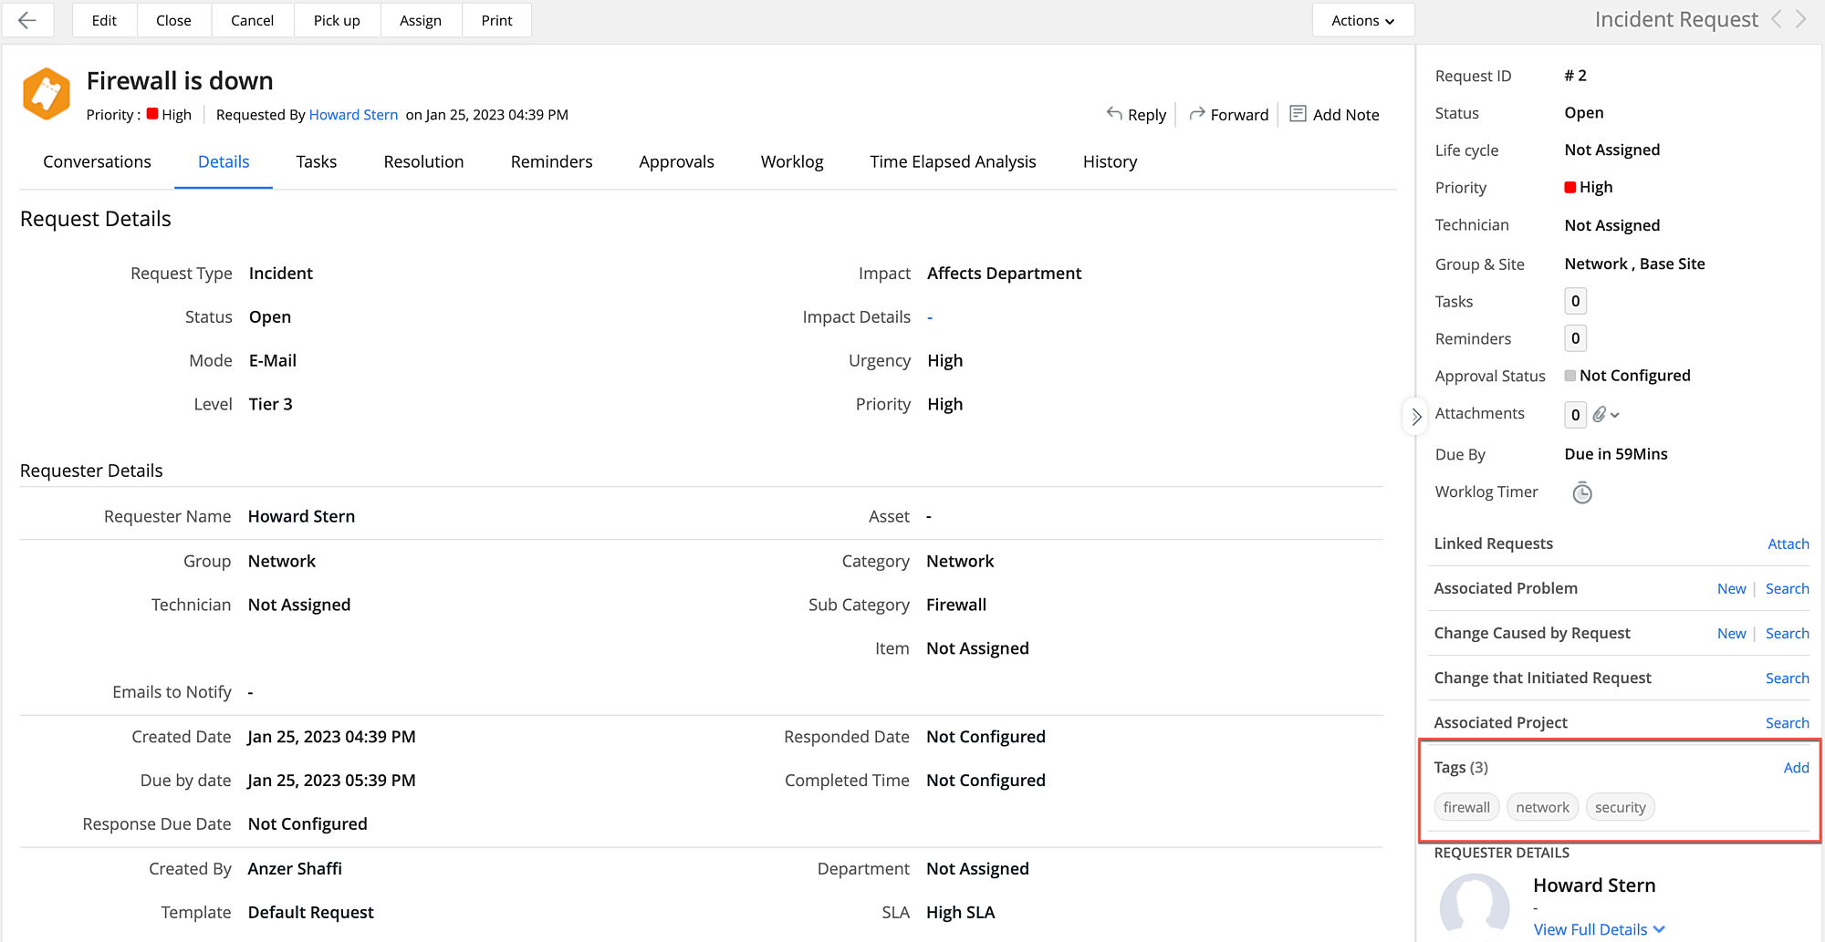The height and width of the screenshot is (942, 1825).
Task: Click the 'Affects Department' impact value
Action: pyautogui.click(x=1005, y=273)
